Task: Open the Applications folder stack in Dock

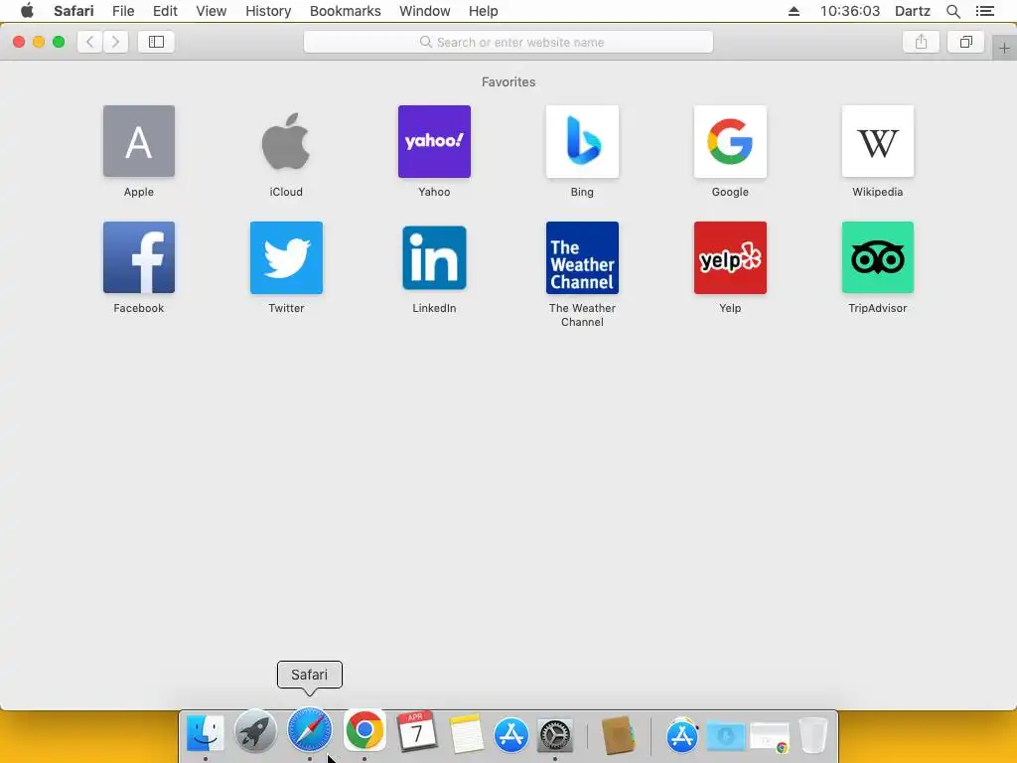Action: tap(681, 735)
